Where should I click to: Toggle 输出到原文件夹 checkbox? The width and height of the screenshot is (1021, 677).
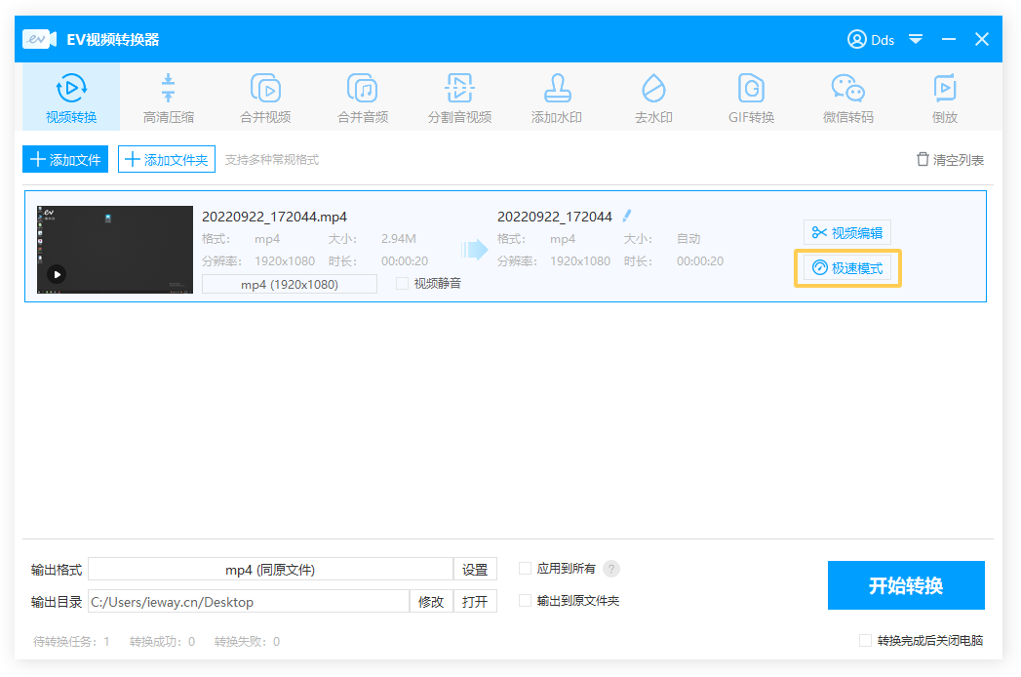click(x=526, y=601)
